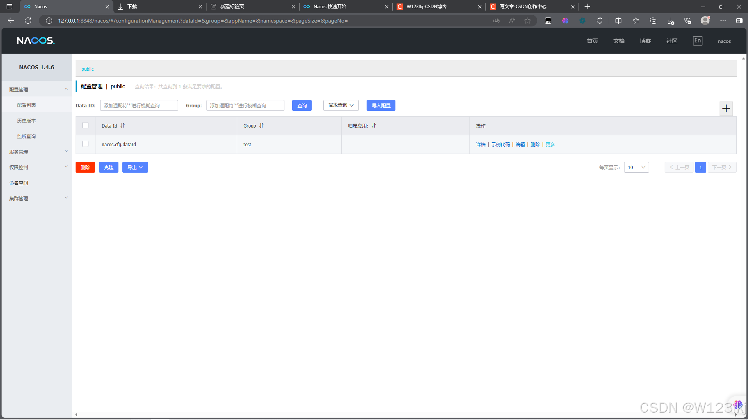
Task: Refresh the page with reload icon
Action: pos(28,21)
